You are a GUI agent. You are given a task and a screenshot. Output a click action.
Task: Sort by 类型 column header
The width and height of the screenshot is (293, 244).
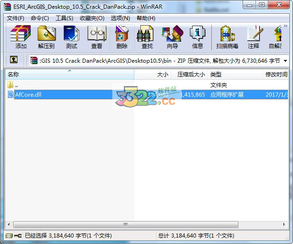(x=235, y=75)
